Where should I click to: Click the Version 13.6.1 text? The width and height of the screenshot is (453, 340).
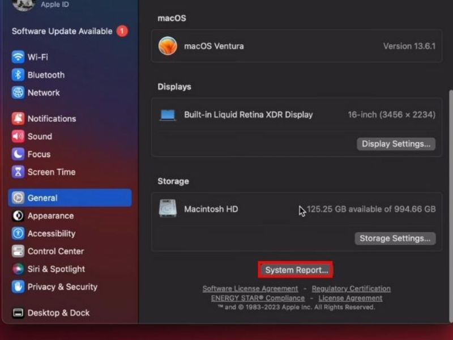point(409,46)
